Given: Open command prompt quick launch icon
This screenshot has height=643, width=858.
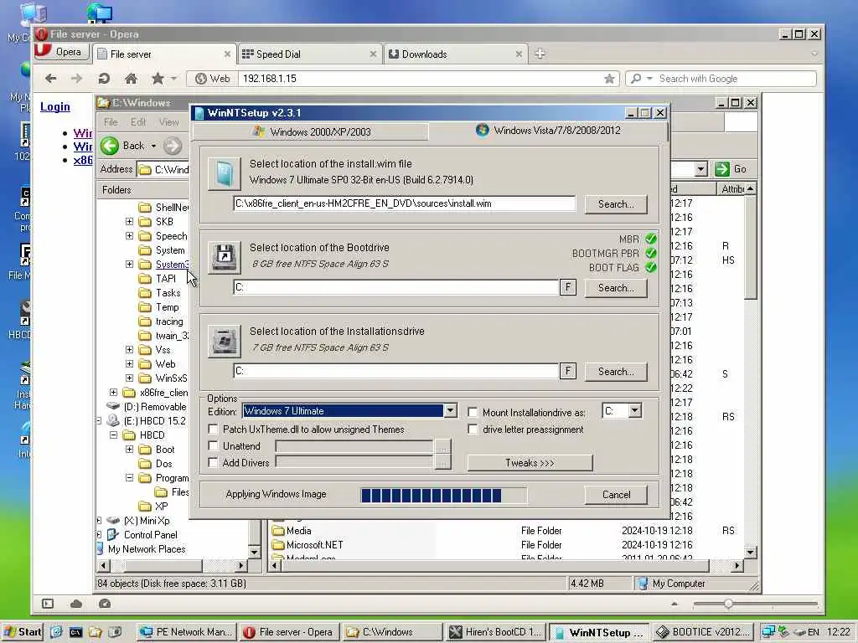Looking at the screenshot, I should coord(75,632).
